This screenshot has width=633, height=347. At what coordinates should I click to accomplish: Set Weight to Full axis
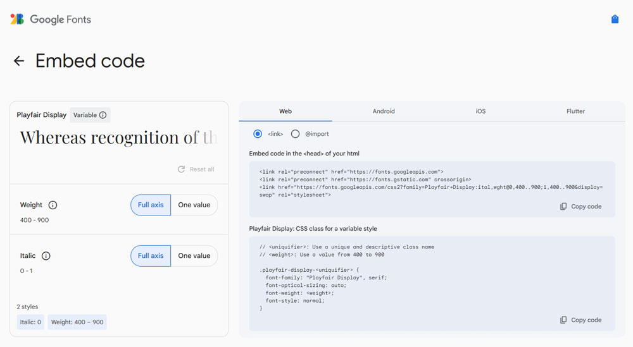point(151,205)
